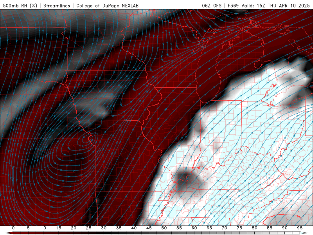Image resolution: width=313 pixels, height=235 pixels.
Task: Click the "80" colorbar tick label
Action: coord(255,228)
